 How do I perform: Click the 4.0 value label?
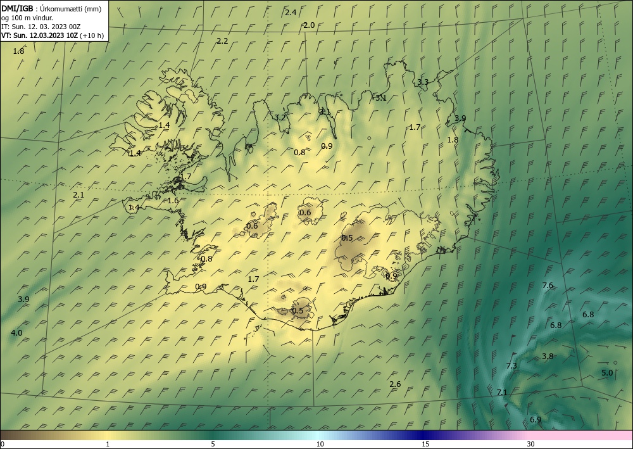[16, 333]
